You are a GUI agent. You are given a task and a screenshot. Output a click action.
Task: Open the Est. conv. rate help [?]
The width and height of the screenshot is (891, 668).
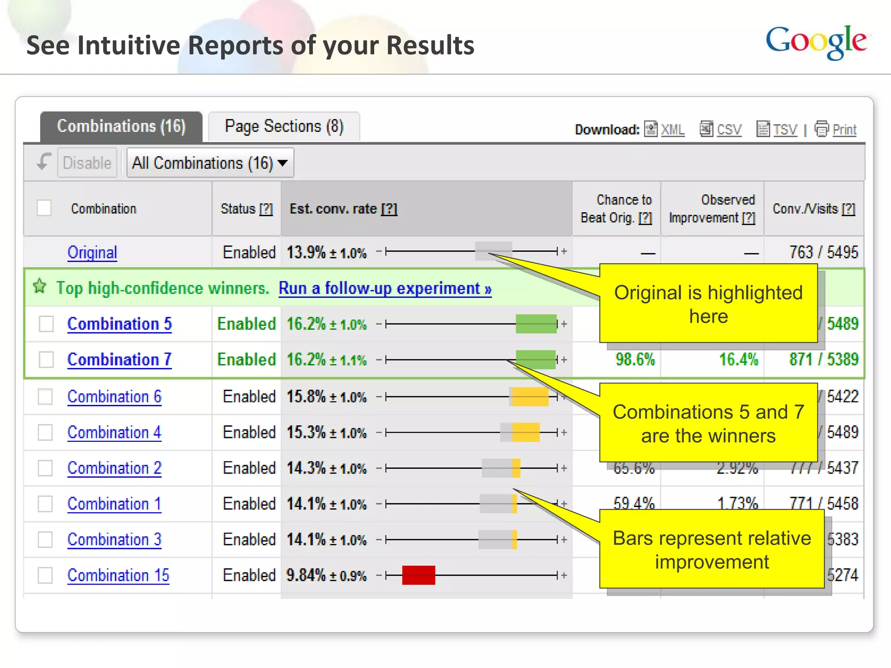pyautogui.click(x=389, y=209)
